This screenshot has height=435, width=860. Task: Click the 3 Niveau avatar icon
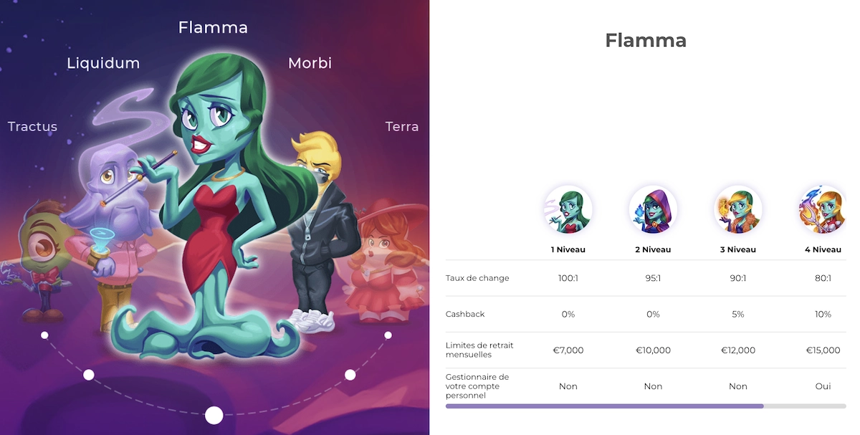[738, 210]
